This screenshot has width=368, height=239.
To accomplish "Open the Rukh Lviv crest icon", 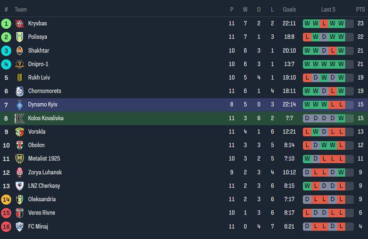I will 19,78.
